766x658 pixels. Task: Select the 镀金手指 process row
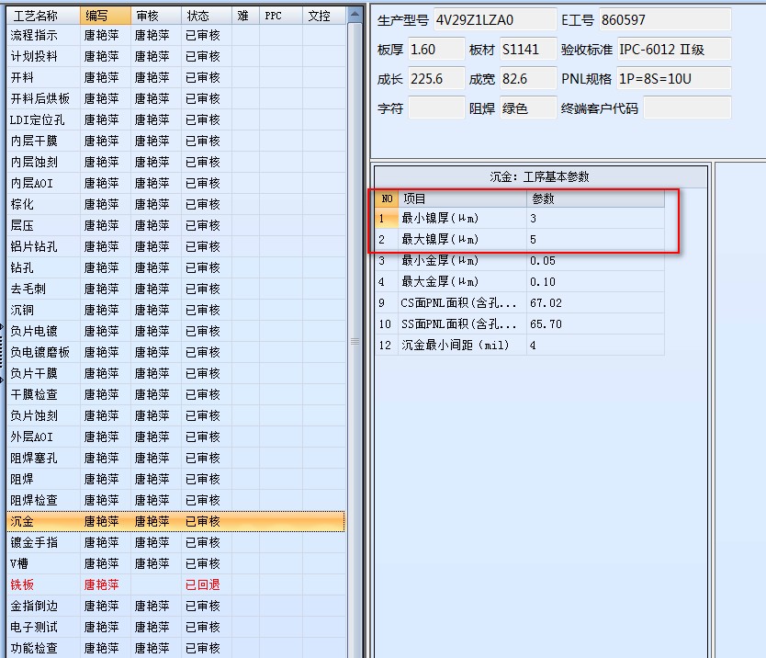pyautogui.click(x=176, y=542)
